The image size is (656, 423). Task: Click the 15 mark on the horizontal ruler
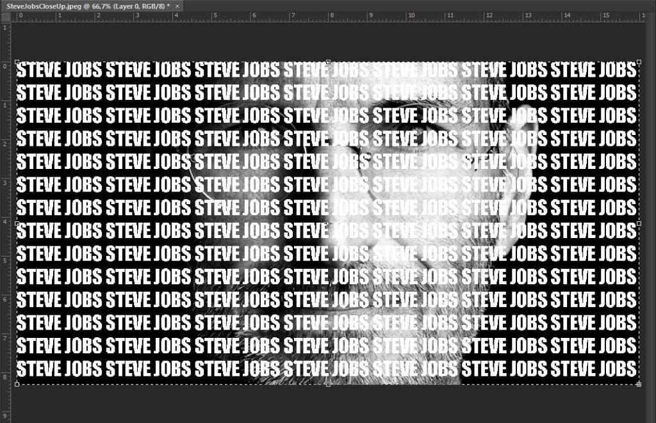(606, 16)
